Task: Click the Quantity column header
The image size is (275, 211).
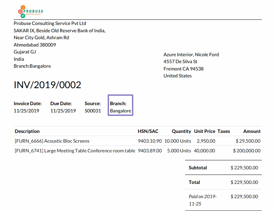Action: point(181,131)
